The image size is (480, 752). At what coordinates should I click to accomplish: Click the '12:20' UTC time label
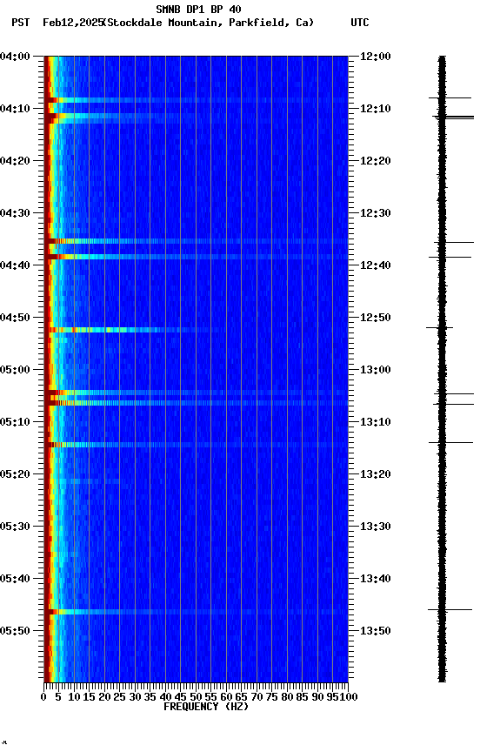(376, 161)
